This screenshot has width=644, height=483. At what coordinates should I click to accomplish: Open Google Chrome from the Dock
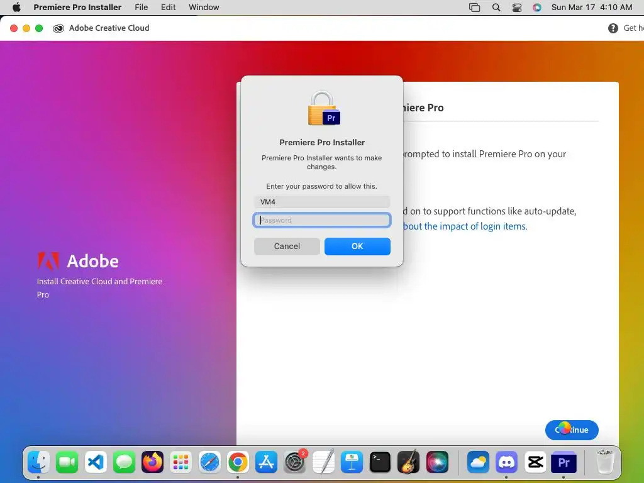pyautogui.click(x=238, y=462)
